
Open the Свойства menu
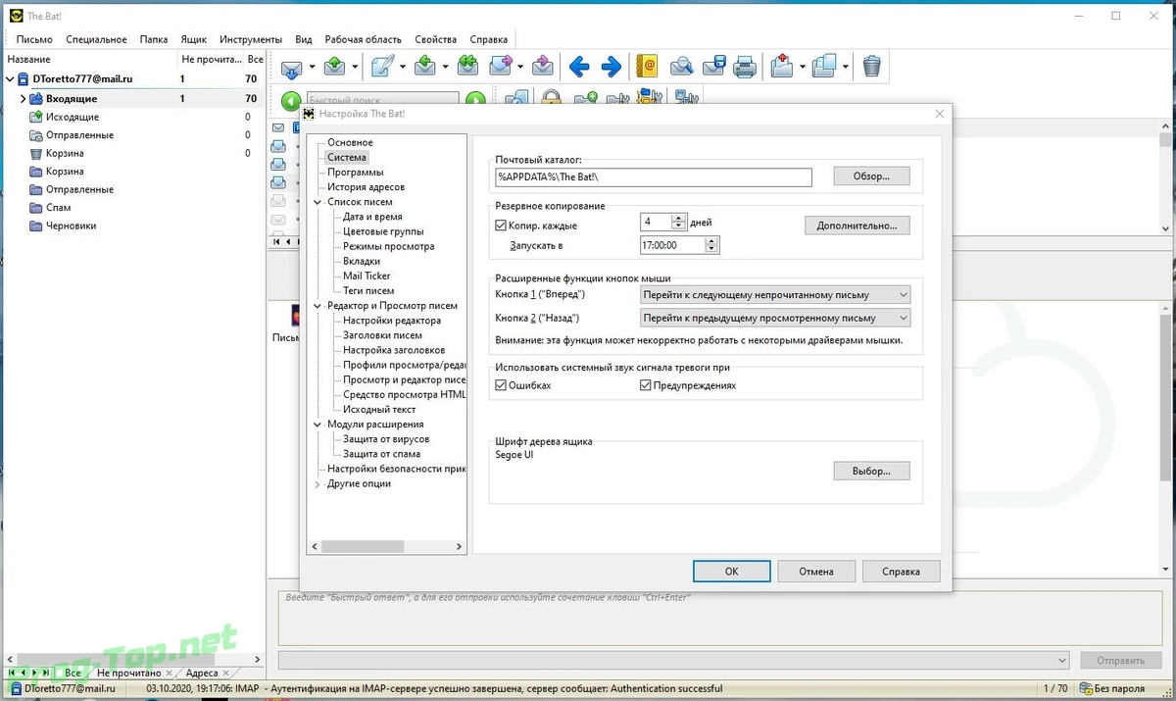(x=435, y=39)
